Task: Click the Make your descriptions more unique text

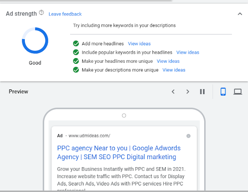Action: [x=120, y=70]
